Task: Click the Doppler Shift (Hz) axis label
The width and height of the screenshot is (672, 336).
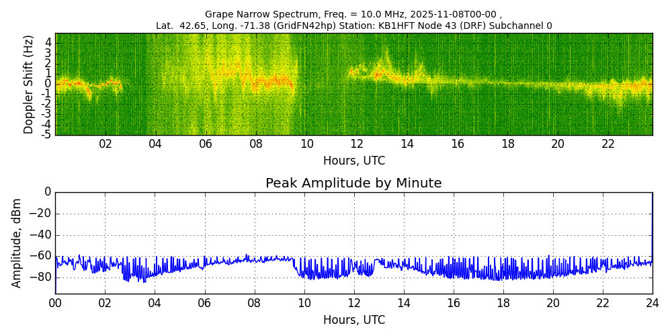Action: pyautogui.click(x=29, y=84)
